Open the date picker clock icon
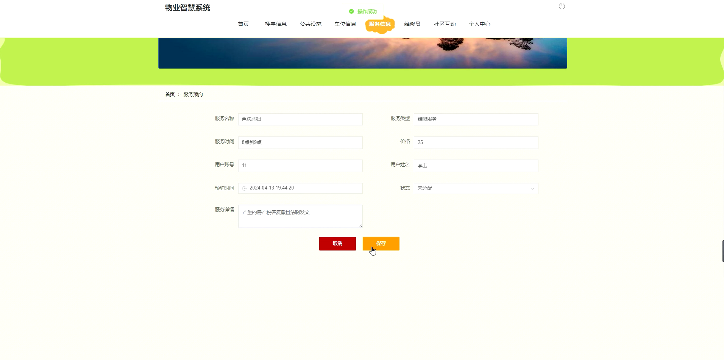This screenshot has height=360, width=724. (244, 188)
